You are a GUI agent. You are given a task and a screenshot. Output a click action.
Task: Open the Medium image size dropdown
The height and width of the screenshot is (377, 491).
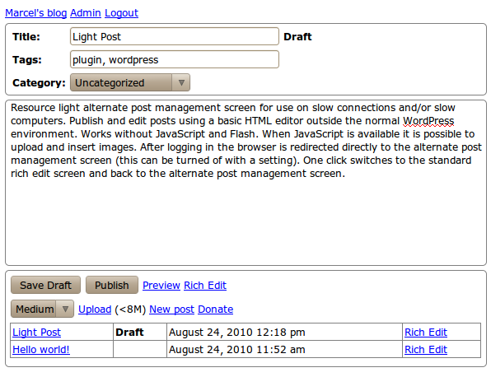coord(42,310)
